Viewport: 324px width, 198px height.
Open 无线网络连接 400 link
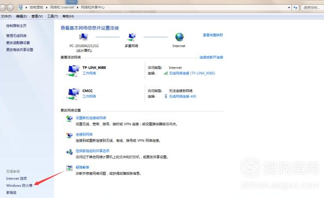coord(182,96)
